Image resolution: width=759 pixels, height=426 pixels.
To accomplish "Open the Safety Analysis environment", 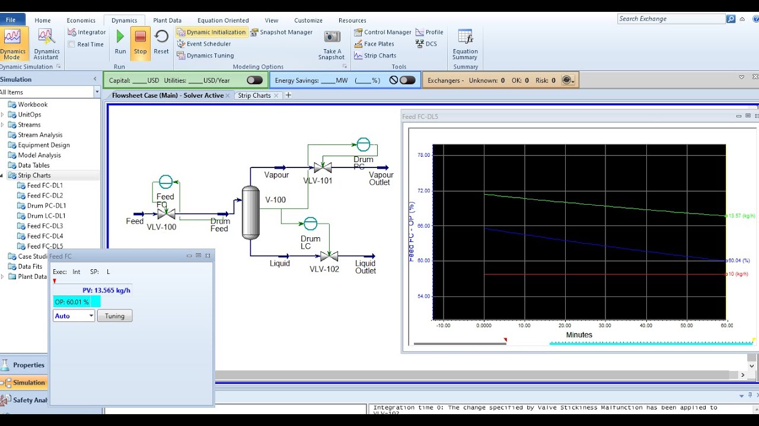I will tap(24, 400).
